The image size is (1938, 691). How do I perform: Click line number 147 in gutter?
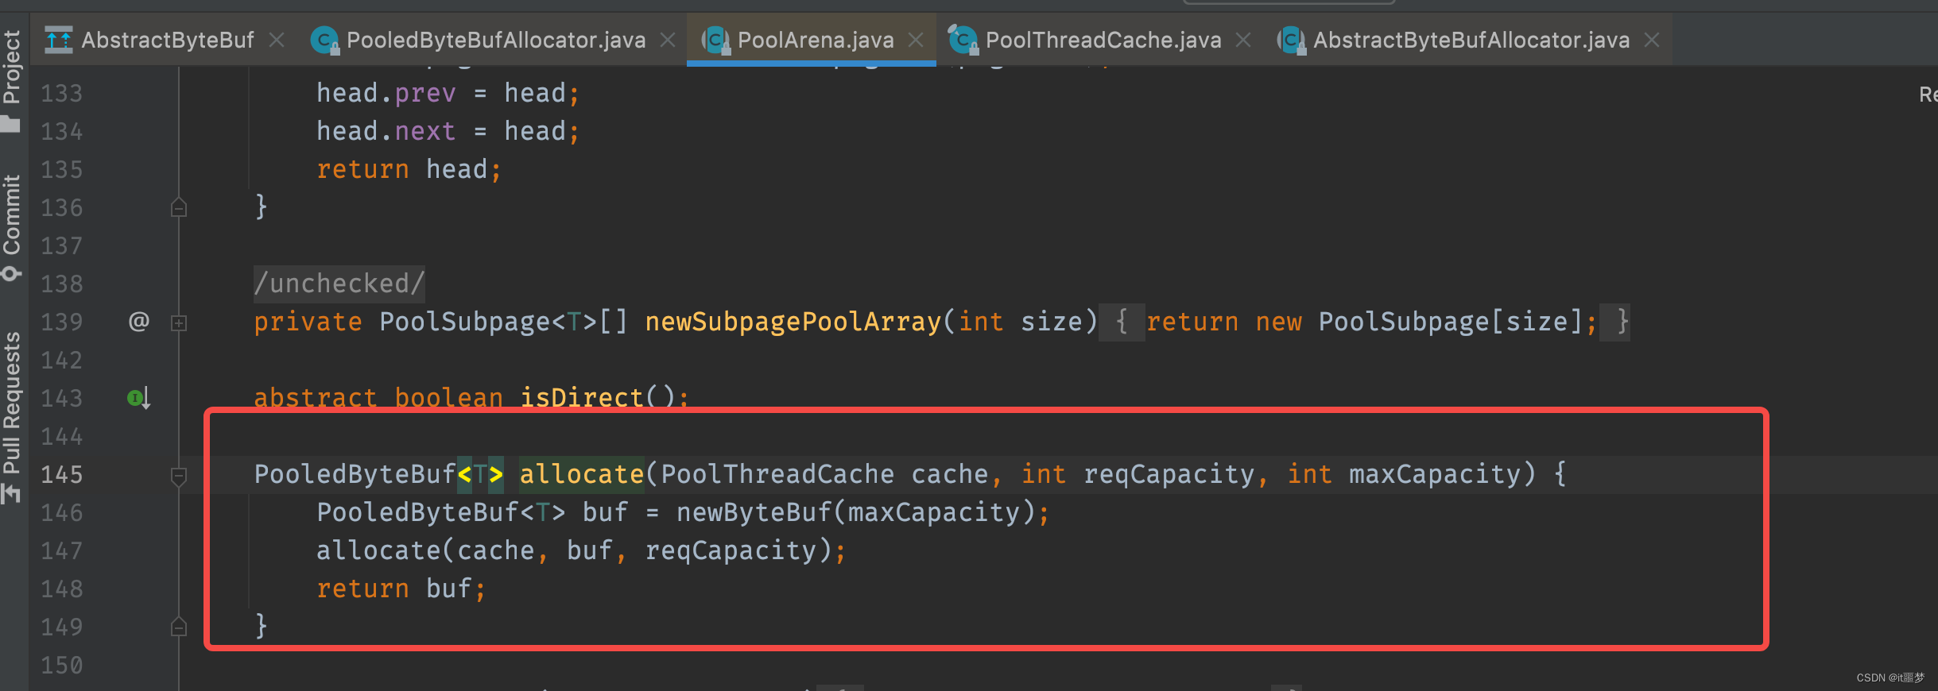[62, 551]
